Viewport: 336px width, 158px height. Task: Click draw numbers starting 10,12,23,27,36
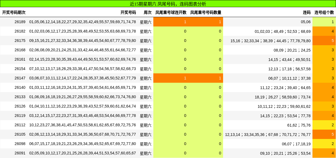tap(83, 125)
